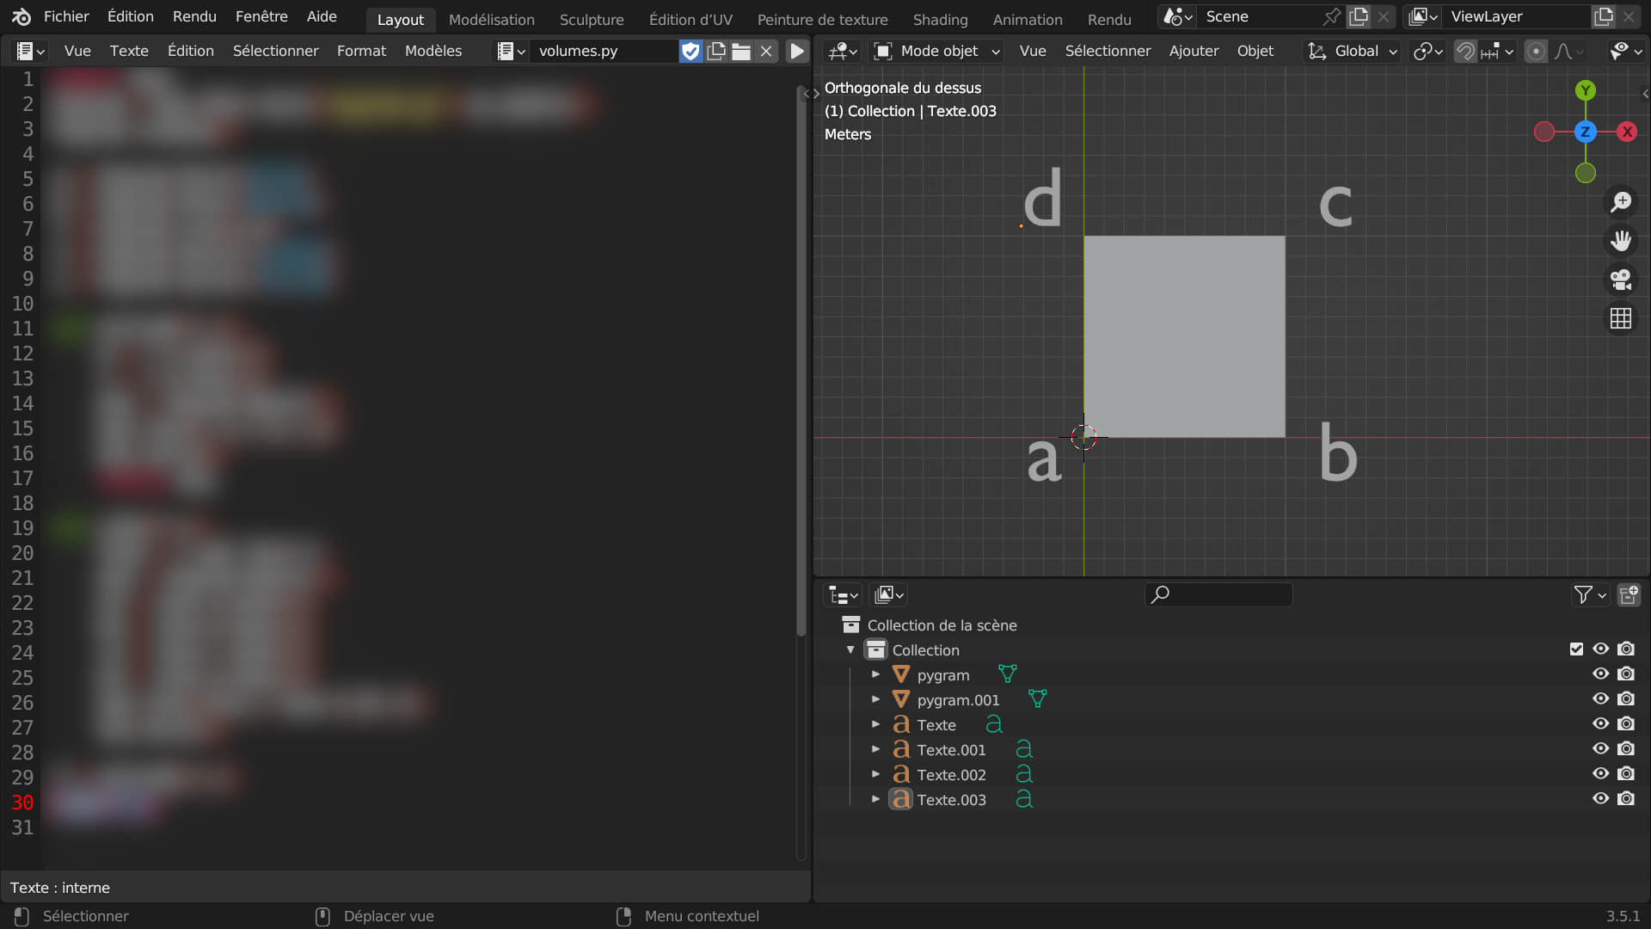Switch orthographic/perspective grid icon
This screenshot has height=929, width=1651.
tap(1621, 319)
